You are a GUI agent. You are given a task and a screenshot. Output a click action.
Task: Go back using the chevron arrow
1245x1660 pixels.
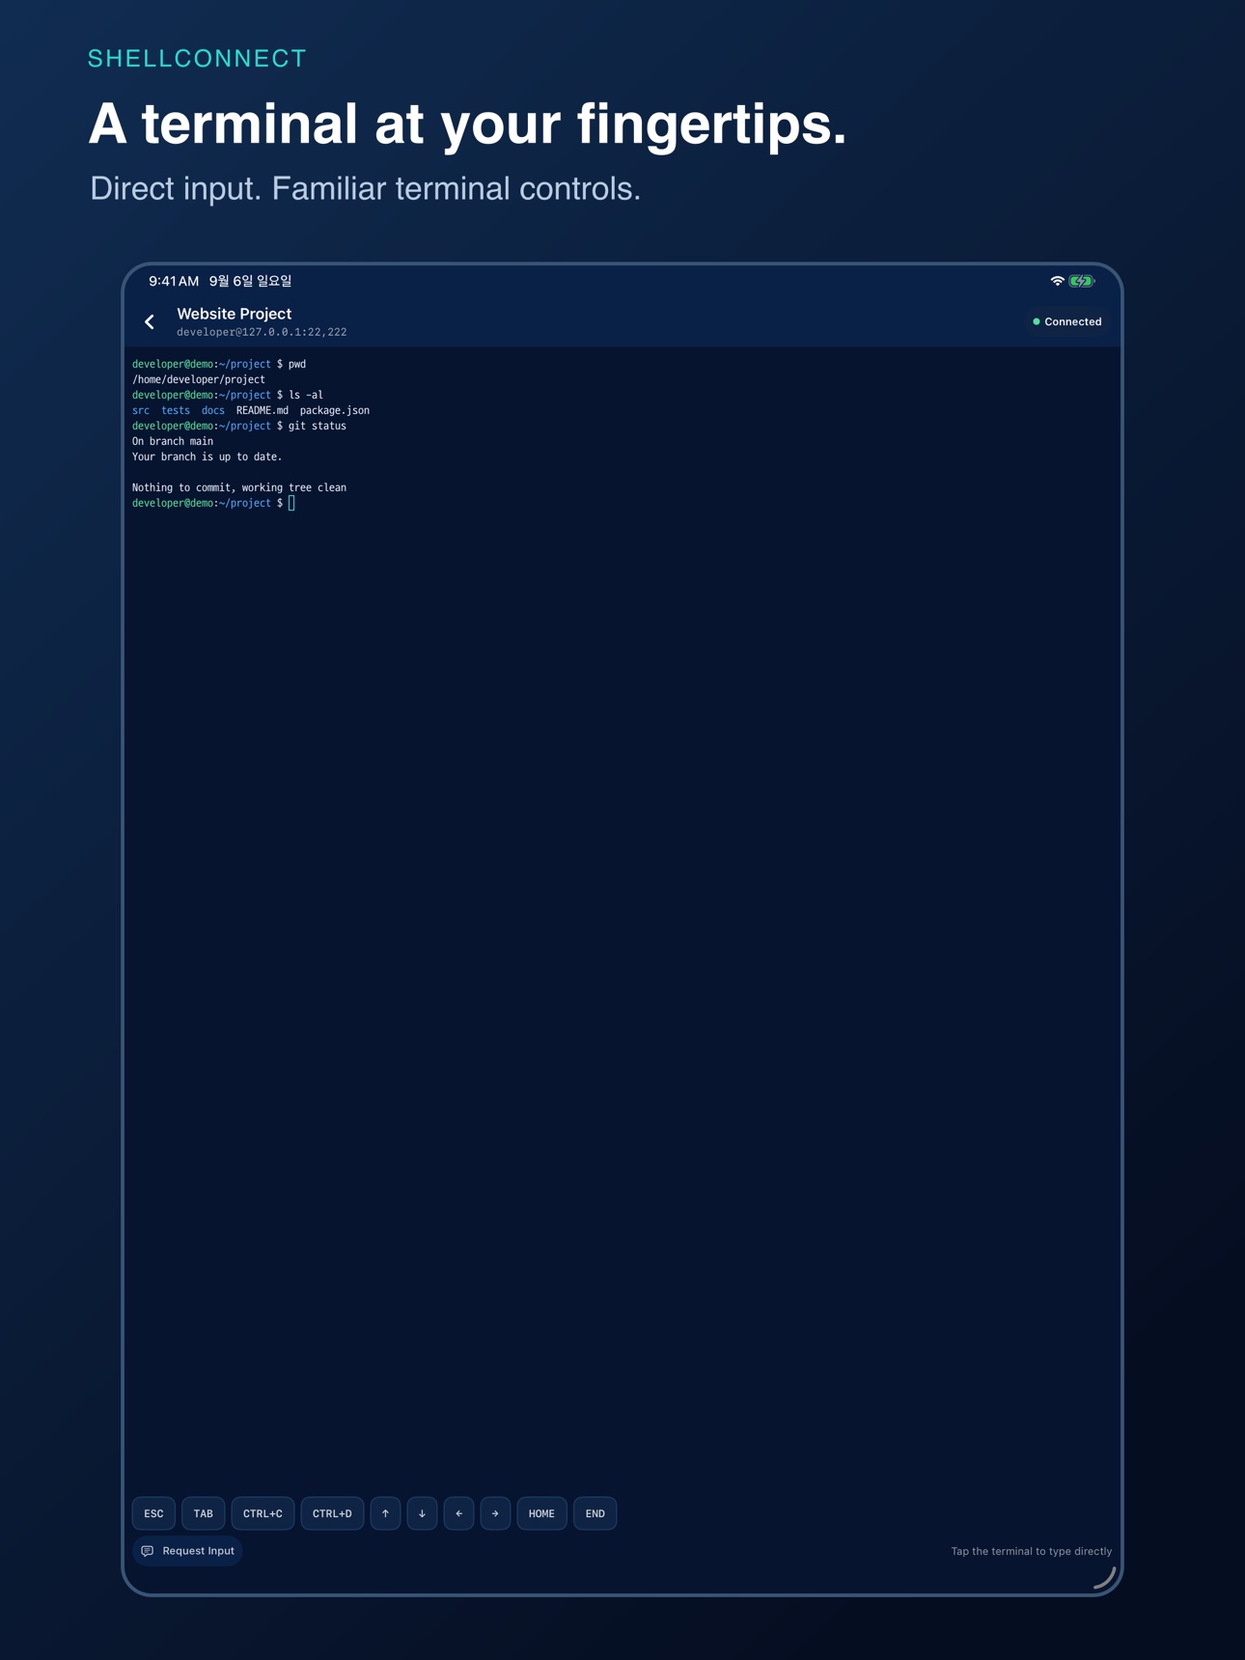(150, 322)
